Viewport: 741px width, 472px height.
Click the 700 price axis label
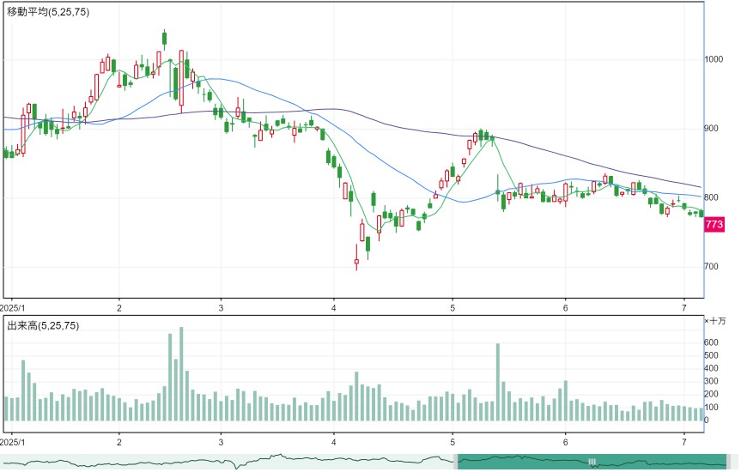(711, 267)
